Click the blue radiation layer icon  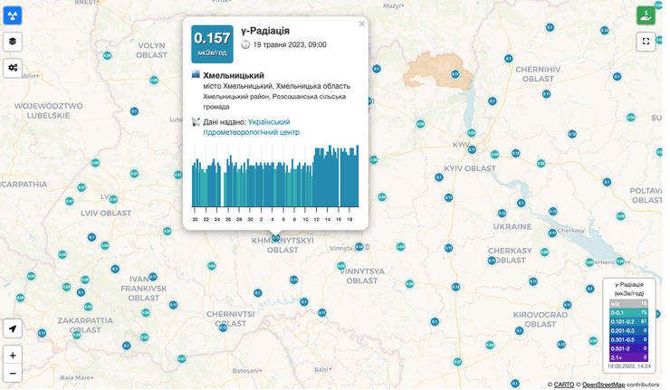pyautogui.click(x=13, y=16)
